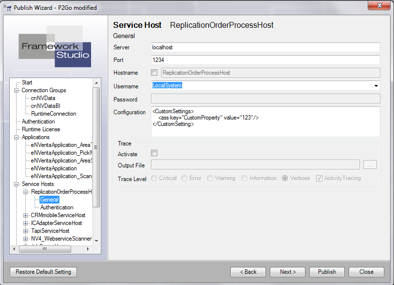Collapse the Applications tree node
Image resolution: width=394 pixels, height=285 pixels.
click(17, 137)
